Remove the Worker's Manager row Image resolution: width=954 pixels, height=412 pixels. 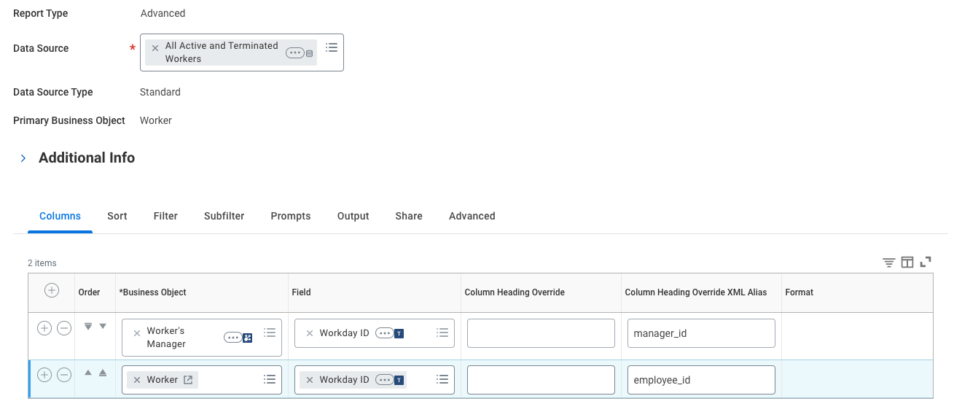point(64,328)
